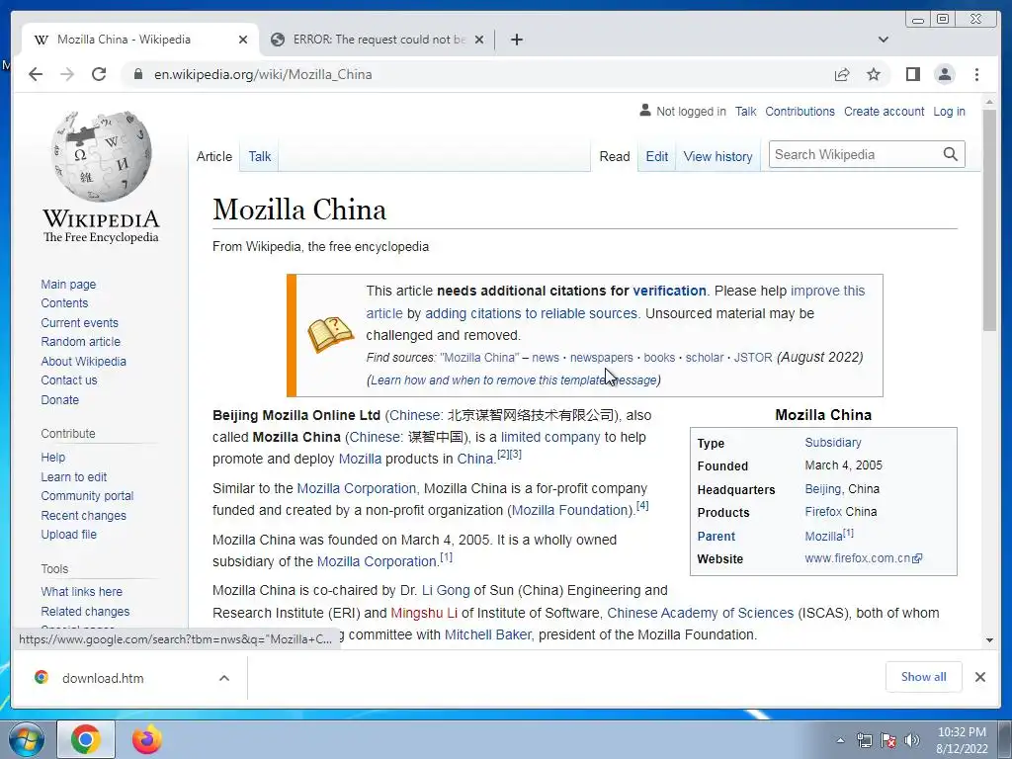Viewport: 1012px width, 759px height.
Task: Open What links here
Action: point(81,591)
